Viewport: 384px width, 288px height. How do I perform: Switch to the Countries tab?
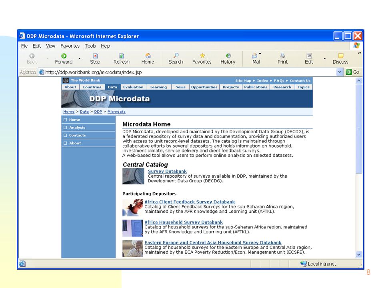click(92, 87)
